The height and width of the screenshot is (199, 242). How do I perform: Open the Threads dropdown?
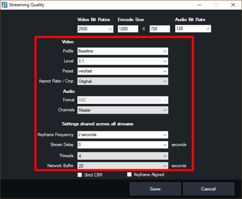pos(122,156)
